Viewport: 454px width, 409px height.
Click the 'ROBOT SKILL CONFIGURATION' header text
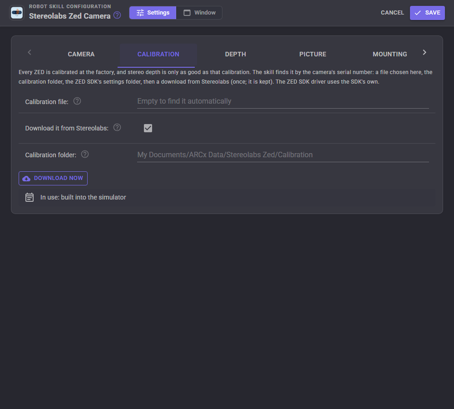pos(70,6)
